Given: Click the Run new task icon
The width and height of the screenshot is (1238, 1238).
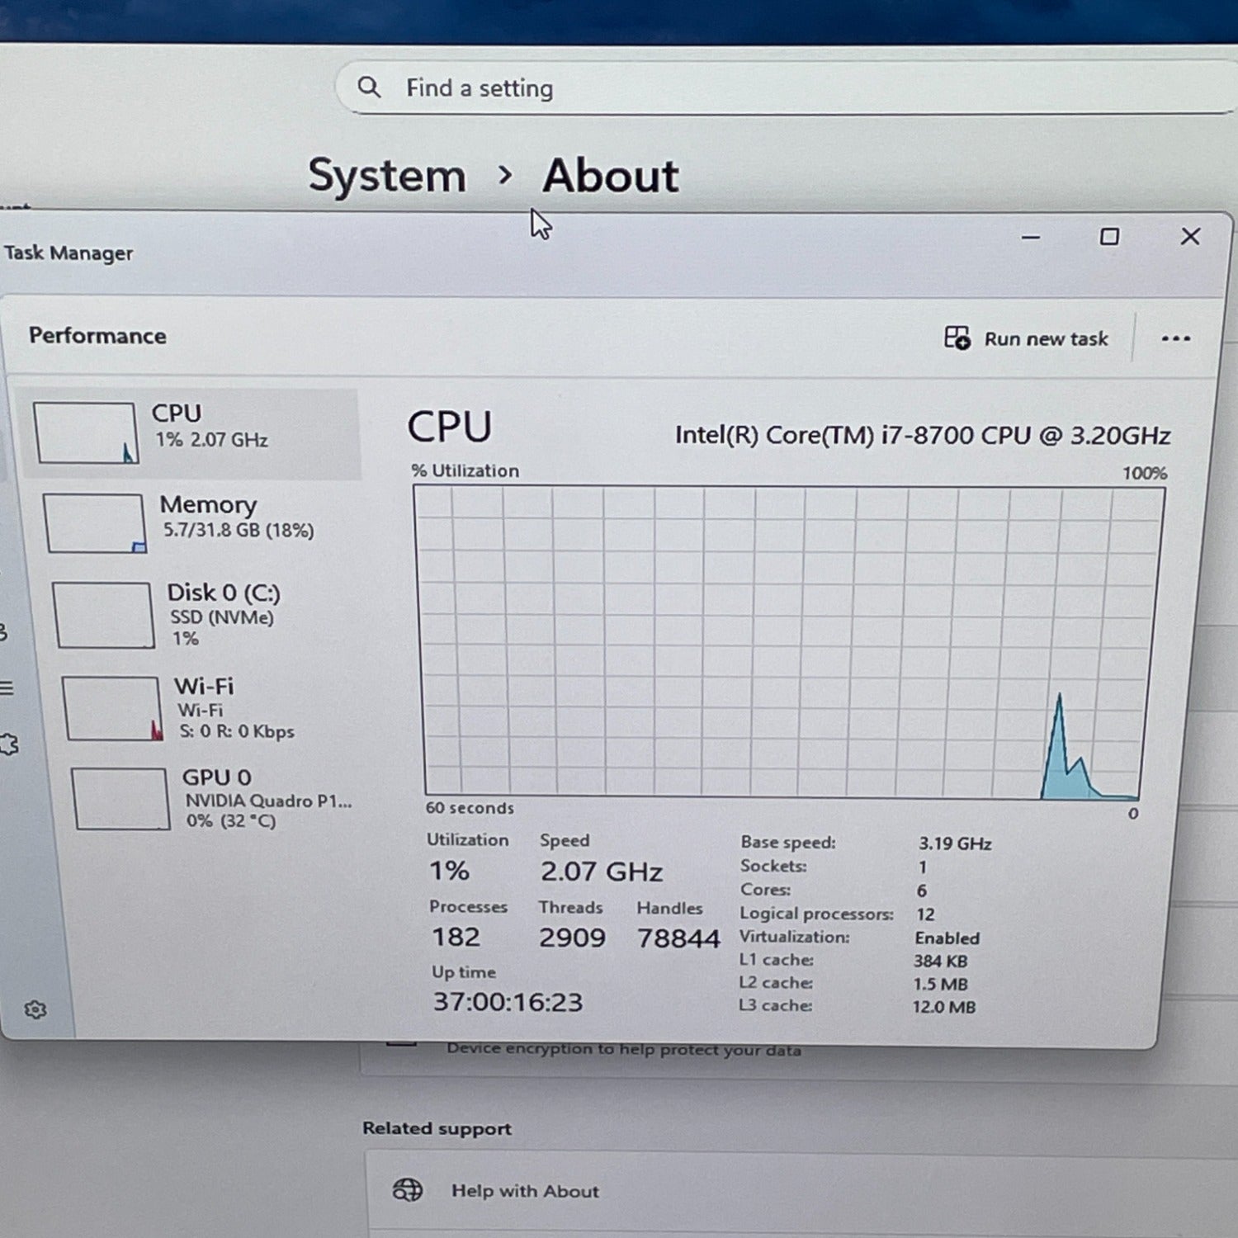Looking at the screenshot, I should [x=957, y=338].
